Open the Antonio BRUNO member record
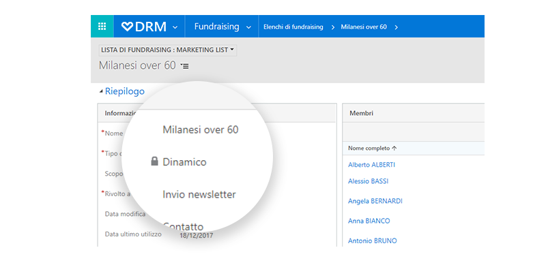The width and height of the screenshot is (546, 263). [x=372, y=241]
